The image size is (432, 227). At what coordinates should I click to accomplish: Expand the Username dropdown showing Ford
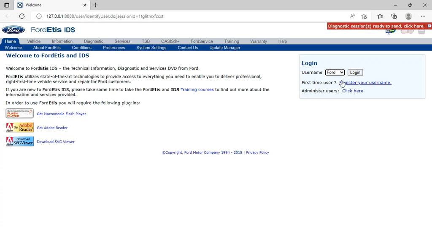335,73
